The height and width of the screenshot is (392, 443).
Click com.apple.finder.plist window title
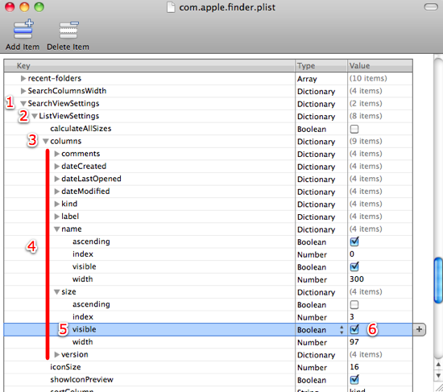pos(227,7)
